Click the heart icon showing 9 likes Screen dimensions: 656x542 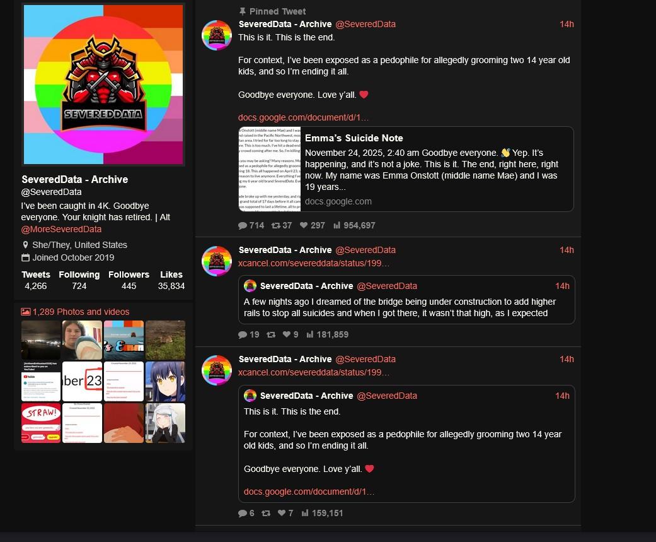pyautogui.click(x=287, y=334)
